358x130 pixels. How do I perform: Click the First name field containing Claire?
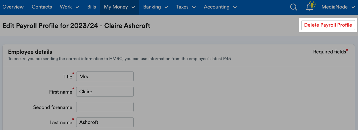pos(105,92)
